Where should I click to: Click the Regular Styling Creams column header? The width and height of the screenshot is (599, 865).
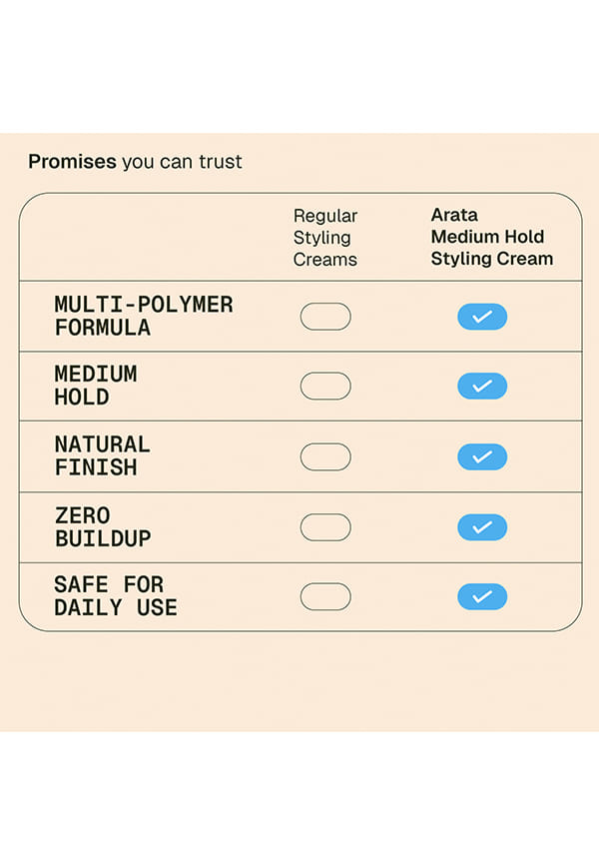(x=325, y=237)
